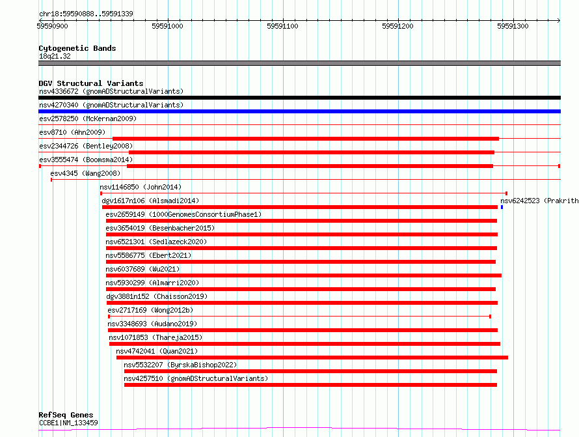Image resolution: width=579 pixels, height=437 pixels.
Task: Open the esv2659149 (1000GenomesConsortiumPhase1) label
Action: (x=183, y=214)
